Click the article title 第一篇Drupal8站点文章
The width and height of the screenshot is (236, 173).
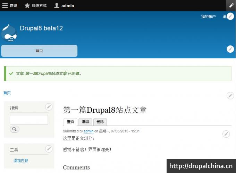tap(105, 110)
